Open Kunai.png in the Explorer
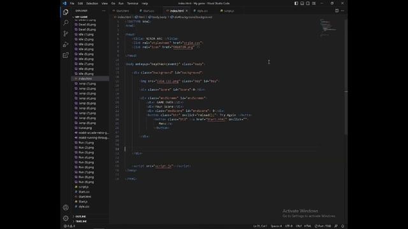This screenshot has height=229, width=408. [x=90, y=128]
